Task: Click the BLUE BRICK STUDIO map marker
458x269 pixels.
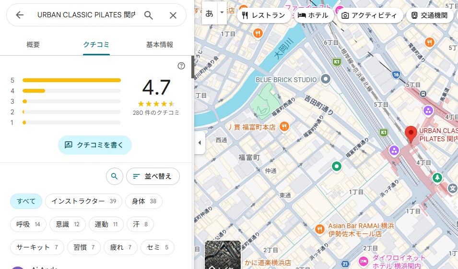Action: pyautogui.click(x=326, y=79)
